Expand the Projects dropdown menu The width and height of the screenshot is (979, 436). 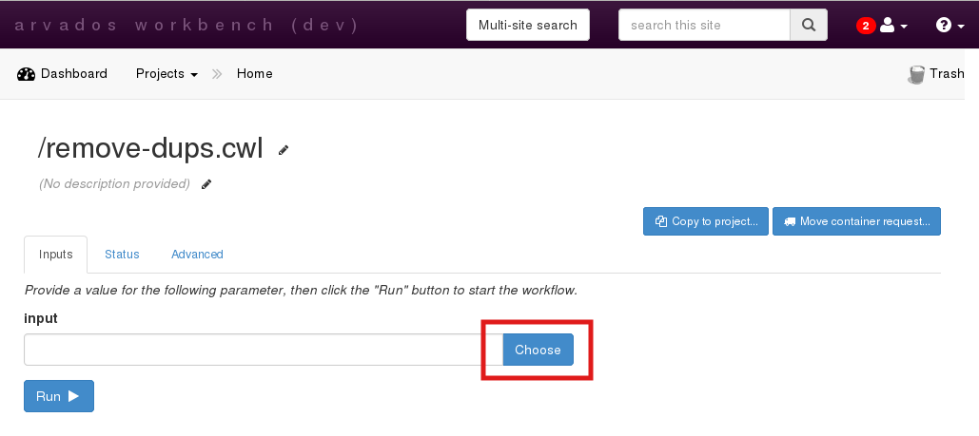pos(166,74)
